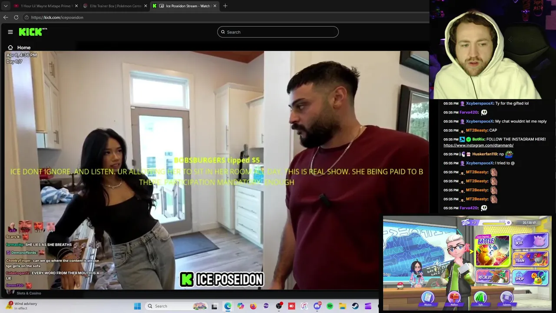The image size is (556, 313).
Task: Click the BotRix username in chat
Action: (x=478, y=139)
